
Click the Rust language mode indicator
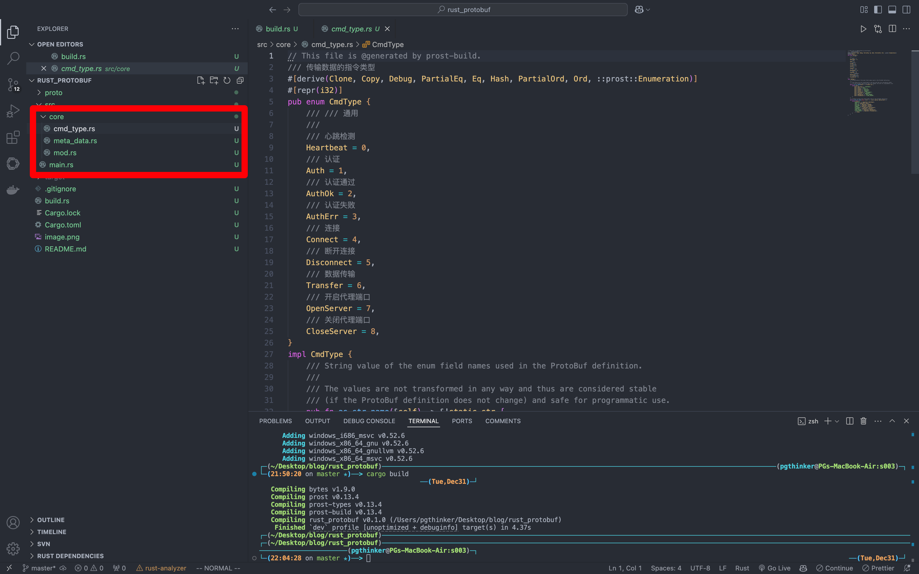pos(742,568)
